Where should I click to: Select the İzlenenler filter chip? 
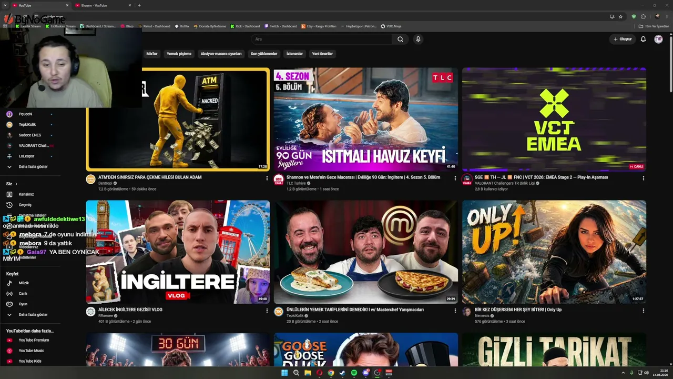(294, 54)
